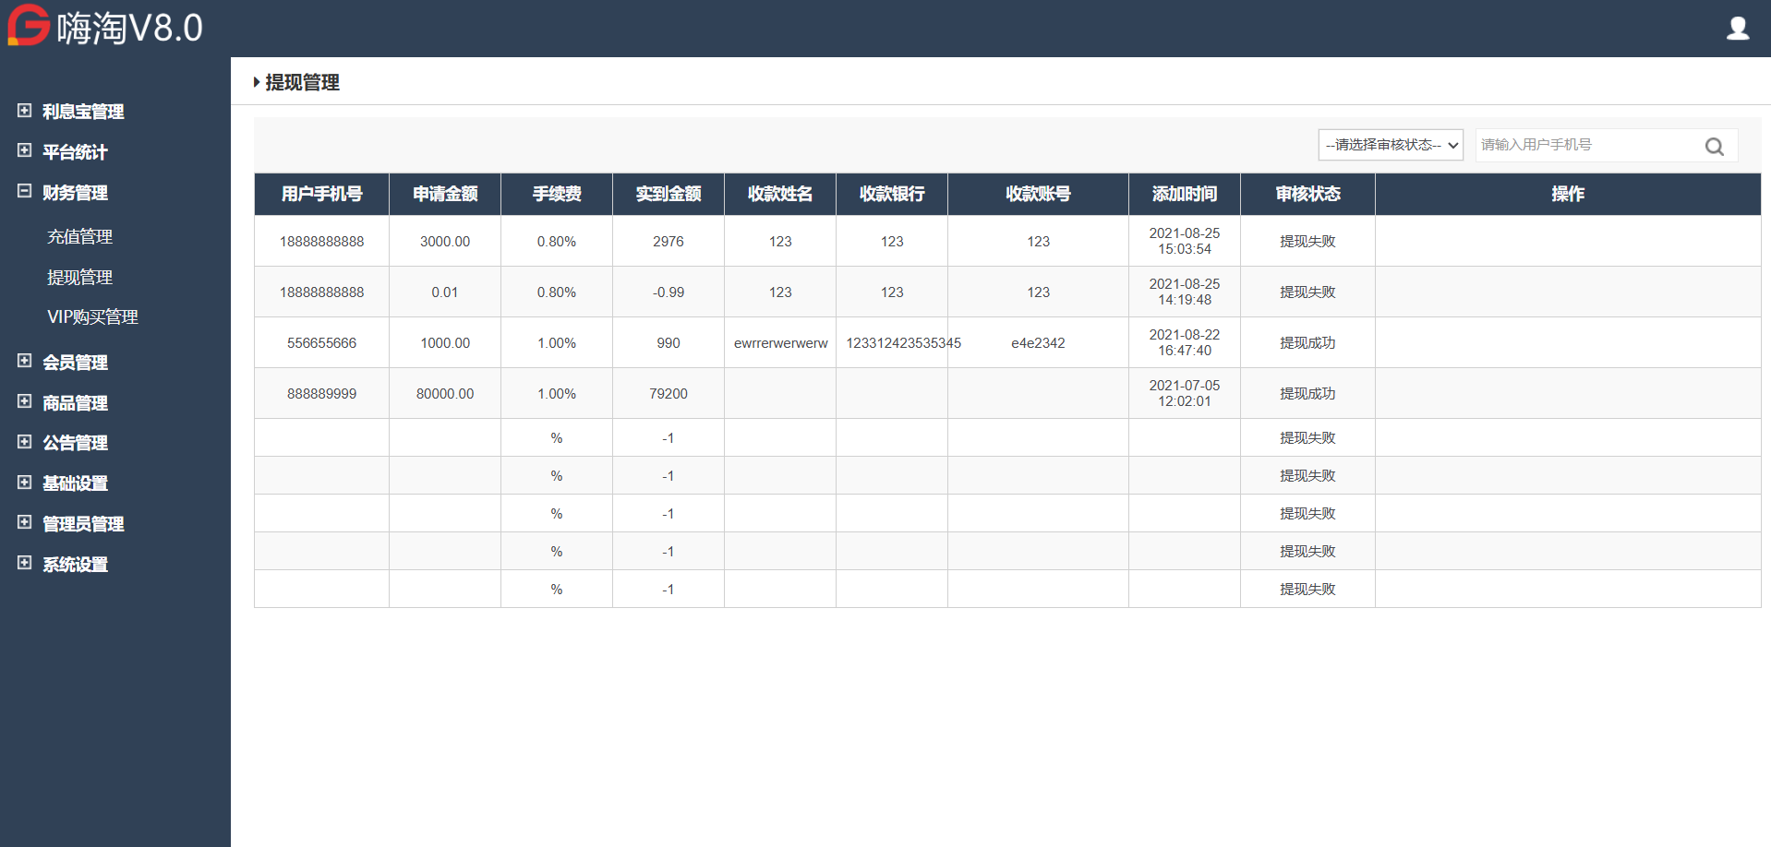The image size is (1771, 847).
Task: Click 提现成功 status for 888889999
Action: point(1307,394)
